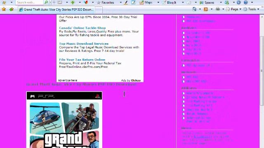Open the dropdown beside the Windows Live logo
The width and height of the screenshot is (264, 148).
tap(12, 2)
